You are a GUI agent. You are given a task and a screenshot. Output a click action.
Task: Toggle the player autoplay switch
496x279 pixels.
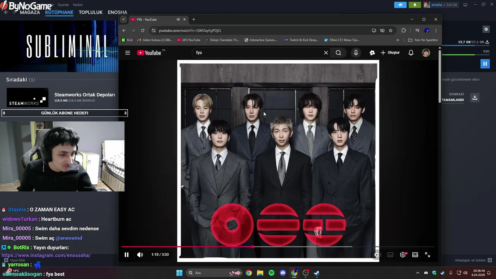pyautogui.click(x=376, y=255)
